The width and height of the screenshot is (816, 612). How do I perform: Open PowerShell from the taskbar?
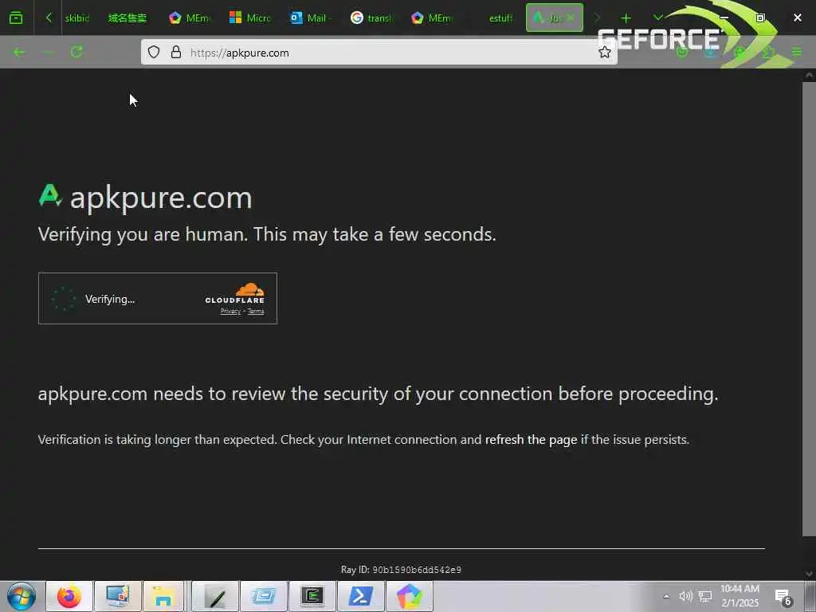(361, 596)
